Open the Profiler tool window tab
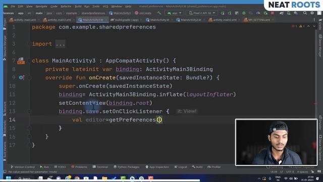This screenshot has height=182, width=323. (x=214, y=167)
